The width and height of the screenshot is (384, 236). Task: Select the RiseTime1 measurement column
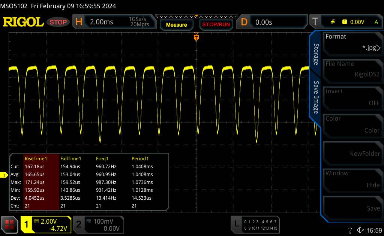coord(41,182)
